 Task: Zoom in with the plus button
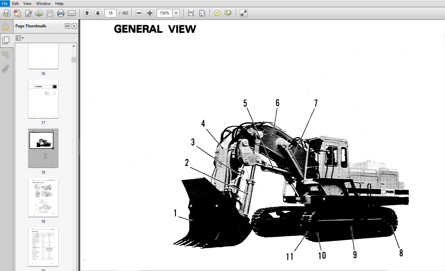[150, 13]
